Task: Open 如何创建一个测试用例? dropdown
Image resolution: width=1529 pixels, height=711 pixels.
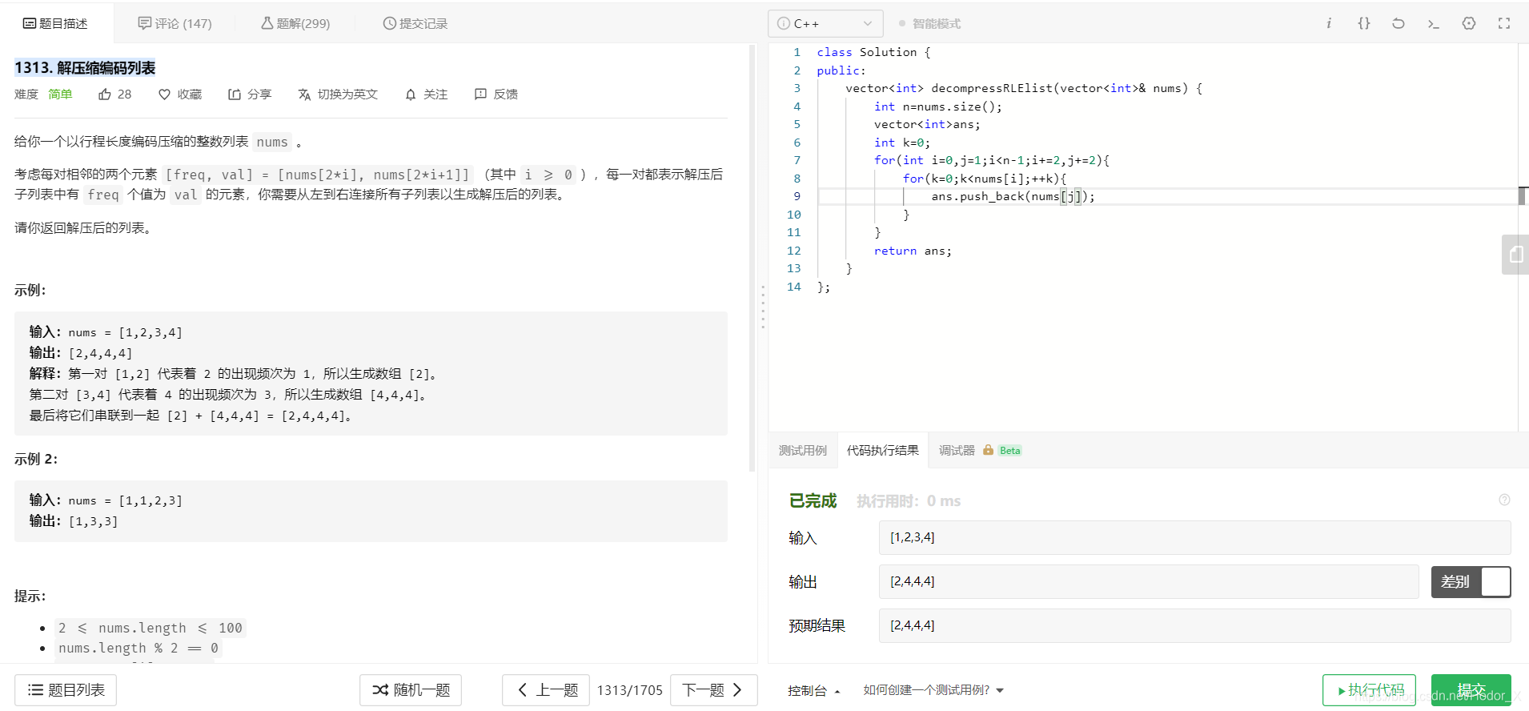Action: click(933, 690)
